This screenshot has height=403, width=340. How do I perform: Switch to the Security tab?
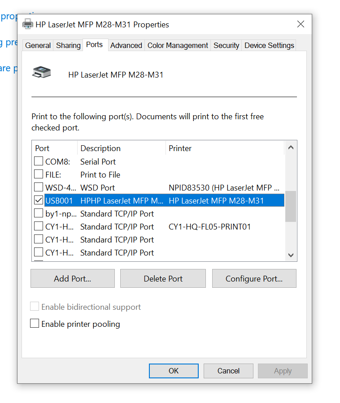(226, 45)
